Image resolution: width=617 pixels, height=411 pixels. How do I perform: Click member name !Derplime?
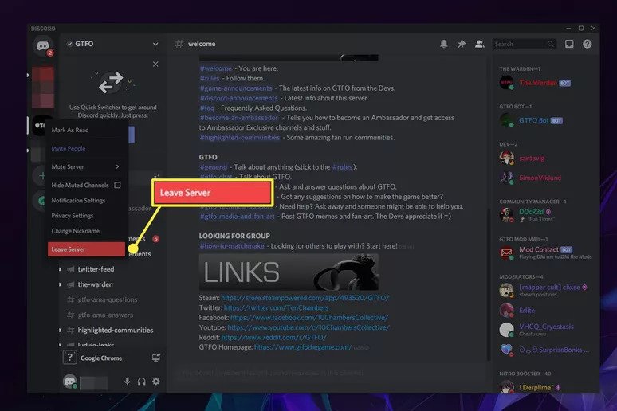536,387
